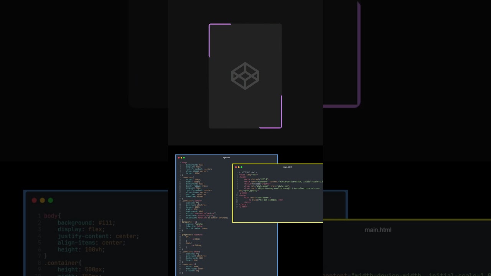Viewport: 491px width, 276px height.
Task: Select the 'inherits: false;' line
Action: pos(195,226)
